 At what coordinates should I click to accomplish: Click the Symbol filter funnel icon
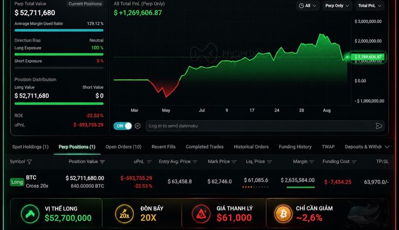click(29, 162)
